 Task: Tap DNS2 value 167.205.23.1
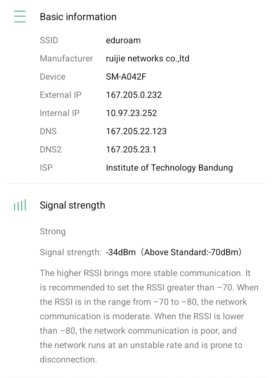coord(131,149)
